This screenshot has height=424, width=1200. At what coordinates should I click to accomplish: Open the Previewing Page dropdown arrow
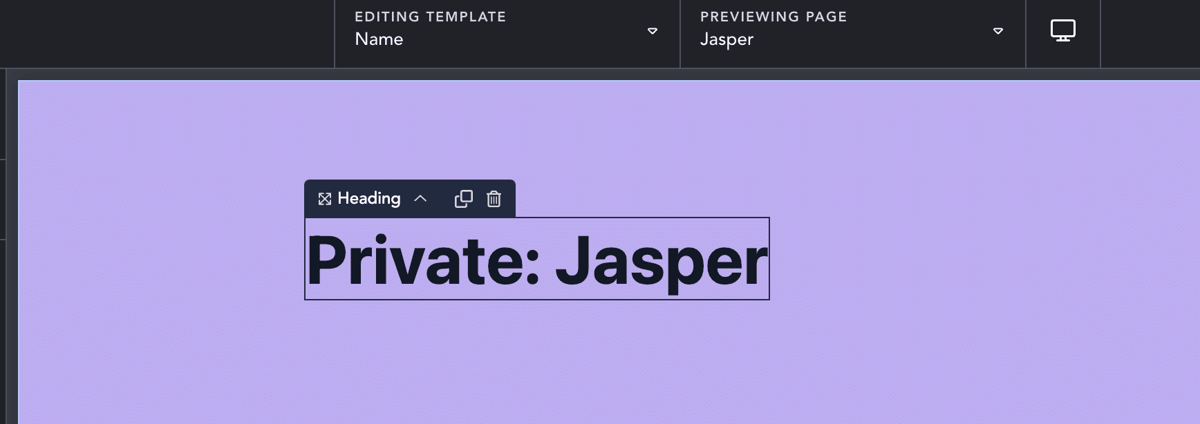pyautogui.click(x=997, y=31)
